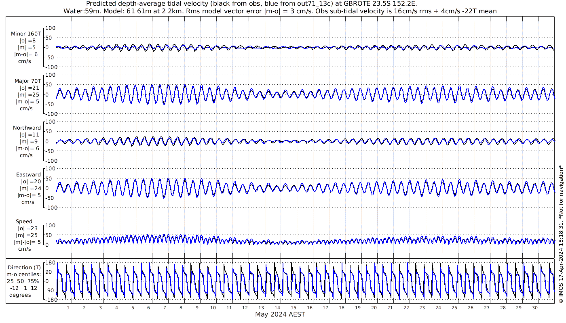Click '|o| =11' in the Northward panel
The width and height of the screenshot is (566, 323).
click(29, 135)
